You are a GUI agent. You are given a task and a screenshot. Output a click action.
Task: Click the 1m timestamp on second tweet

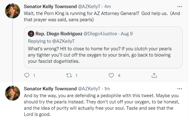pyautogui.click(x=107, y=89)
